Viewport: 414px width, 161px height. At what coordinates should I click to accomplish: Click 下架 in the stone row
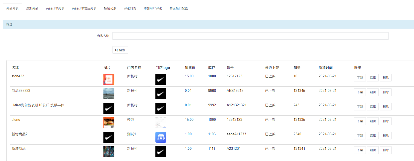pos(360,121)
